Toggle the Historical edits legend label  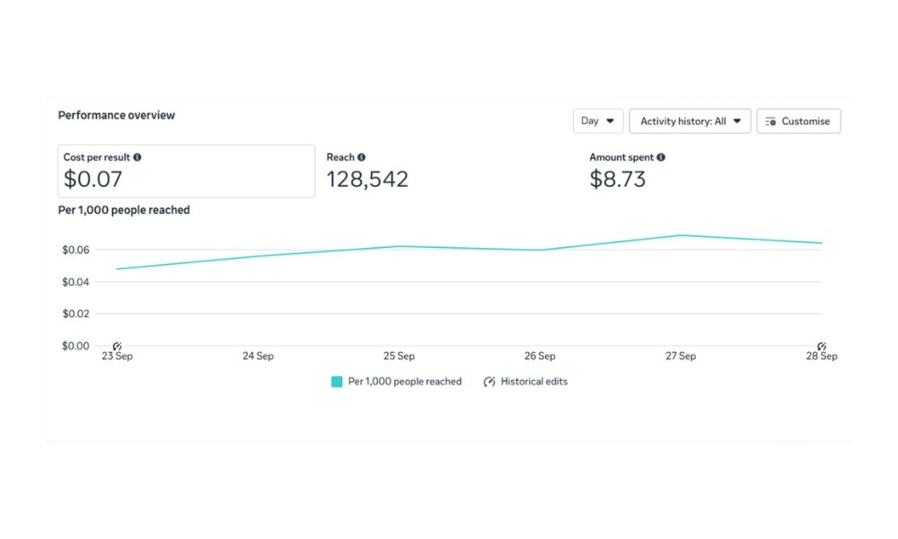[533, 382]
